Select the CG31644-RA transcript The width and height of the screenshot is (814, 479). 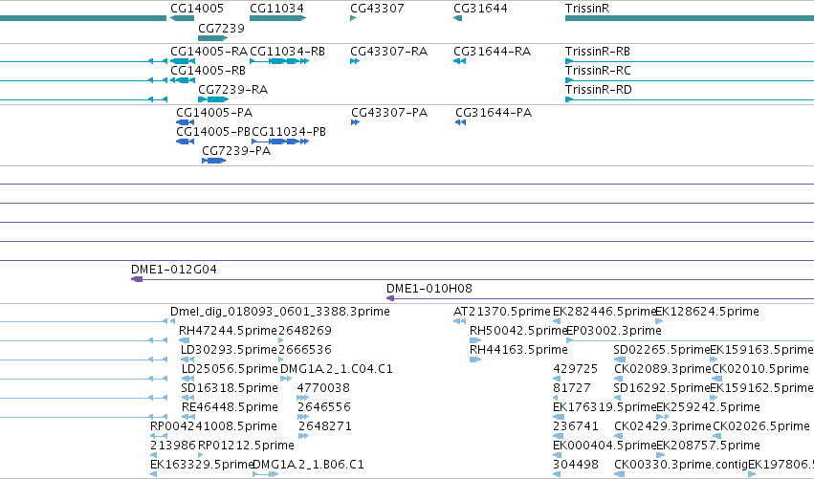(x=459, y=61)
